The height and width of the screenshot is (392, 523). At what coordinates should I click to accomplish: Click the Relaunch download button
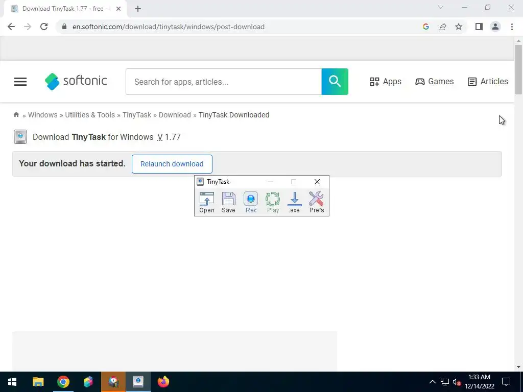pos(172,164)
